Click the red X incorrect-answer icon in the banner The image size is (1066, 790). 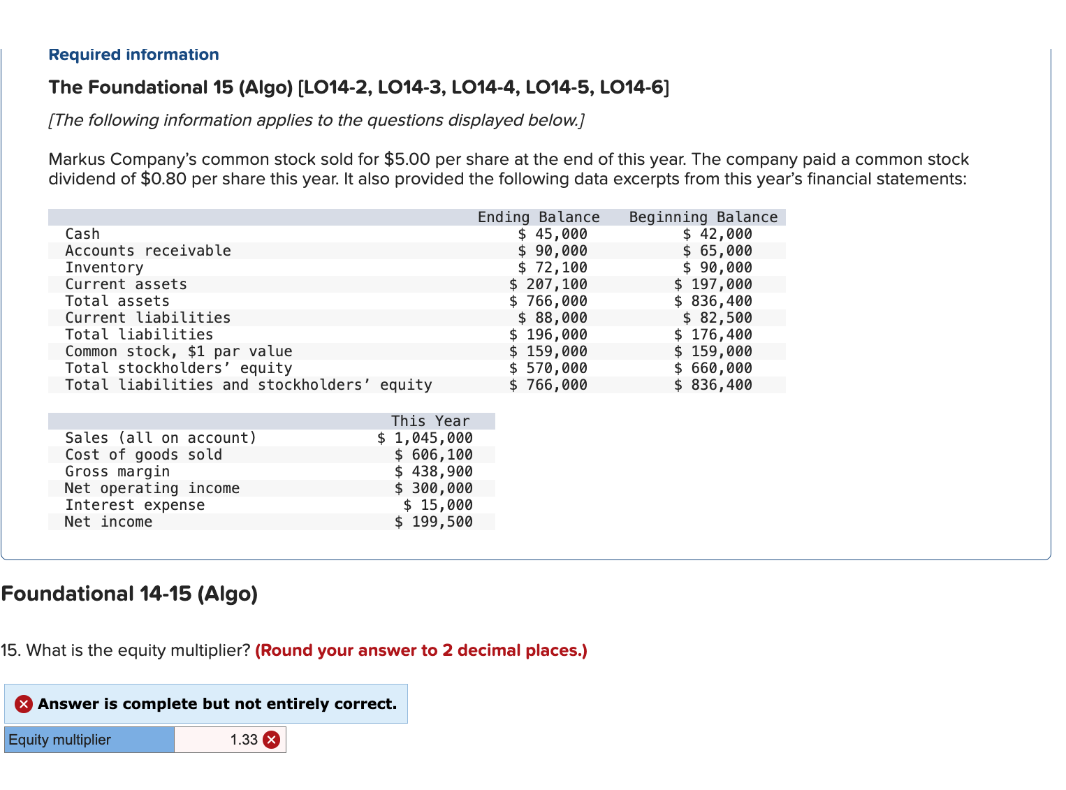(23, 704)
